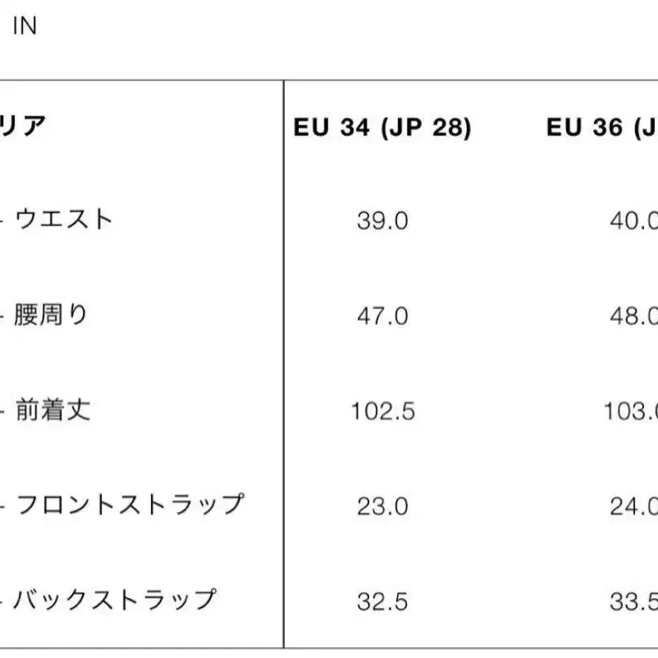Select the IN unit tab

(25, 26)
